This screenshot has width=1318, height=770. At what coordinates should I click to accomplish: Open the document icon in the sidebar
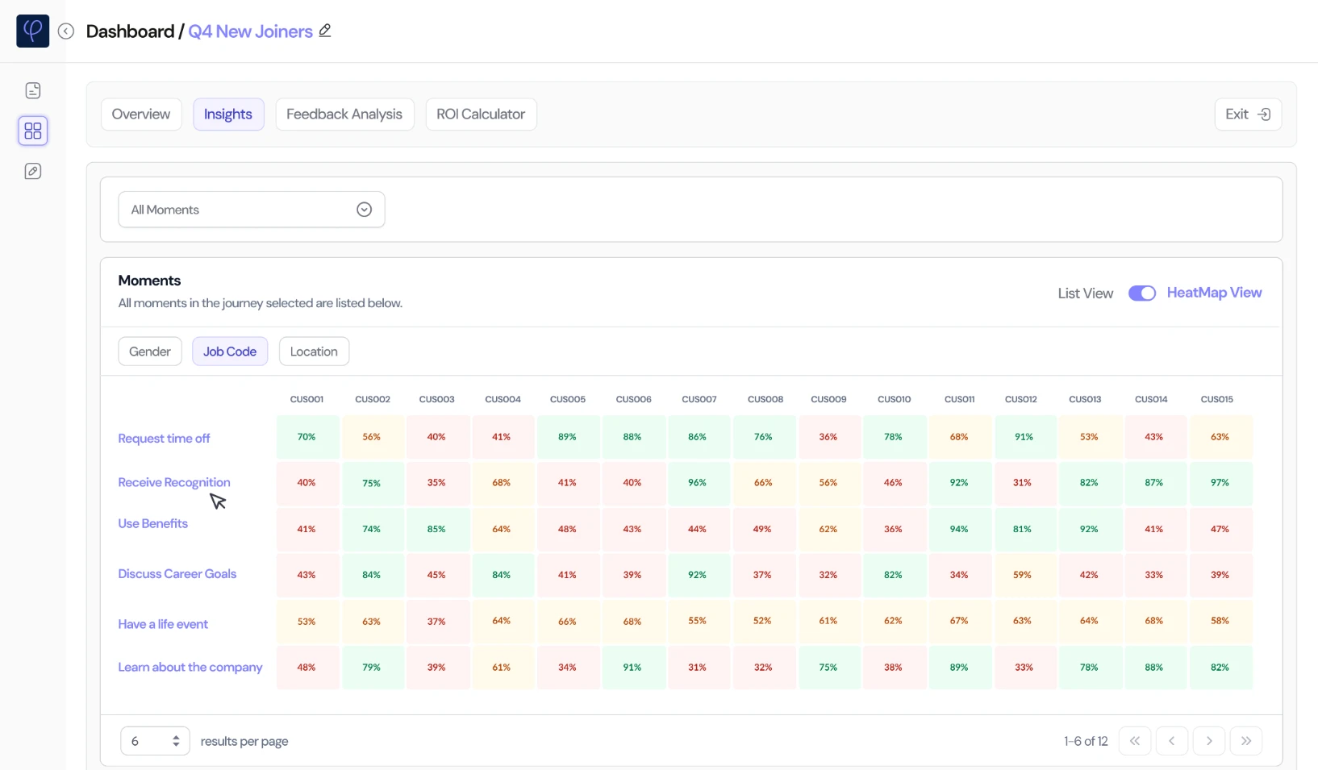pos(33,90)
